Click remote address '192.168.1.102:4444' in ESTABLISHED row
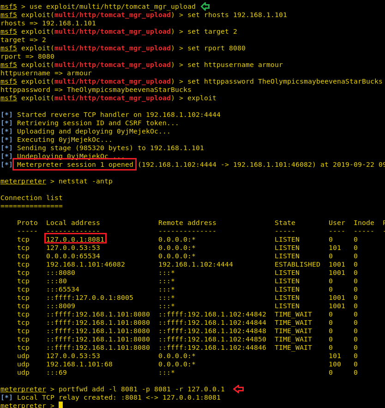385x408 pixels. tap(195, 264)
